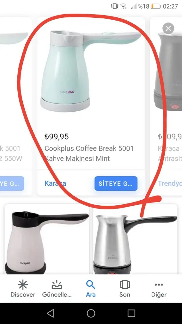182x324 pixels.
Task: Close the product carousel with X icon
Action: (168, 28)
